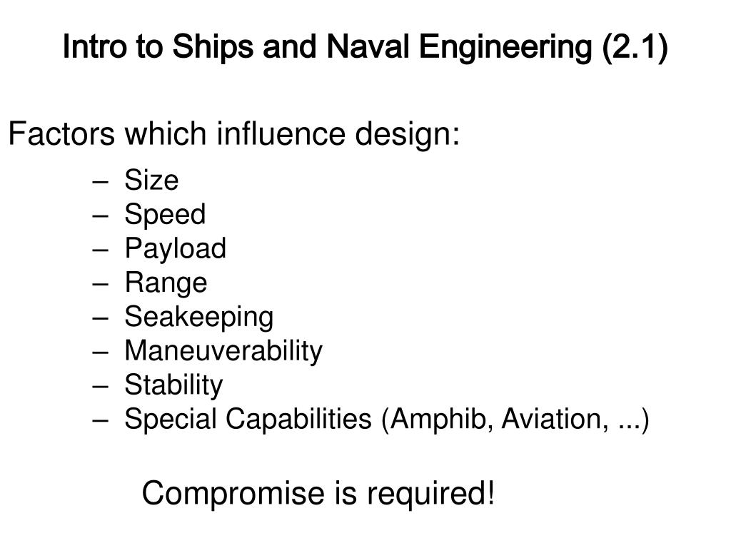This screenshot has height=548, width=731.
Task: Click the 'Factors which influence design:' heading
Action: click(x=234, y=134)
